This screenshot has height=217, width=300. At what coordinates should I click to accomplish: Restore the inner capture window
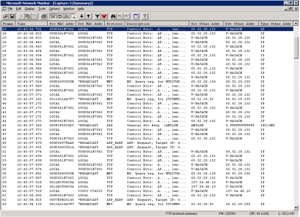291,9
